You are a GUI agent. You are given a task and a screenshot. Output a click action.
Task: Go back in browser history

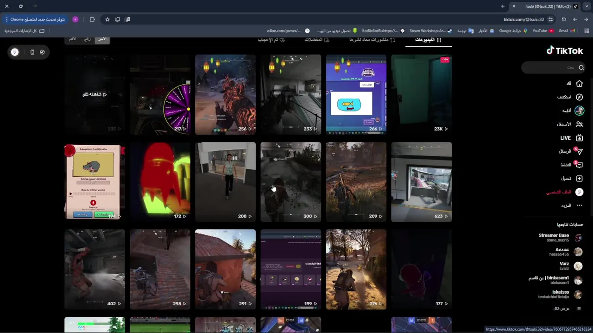(x=586, y=19)
